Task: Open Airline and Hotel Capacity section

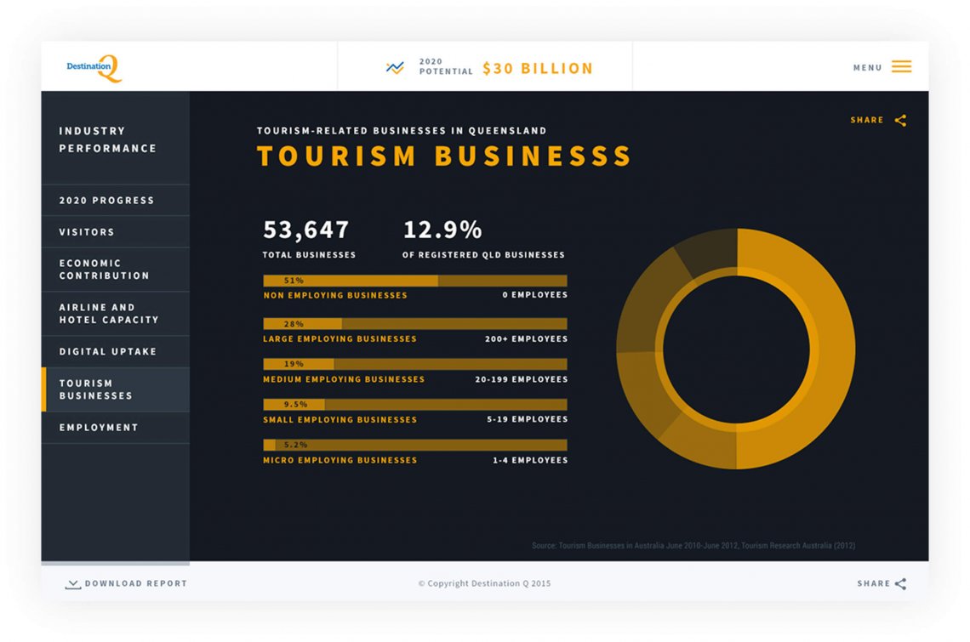Action: [x=116, y=314]
